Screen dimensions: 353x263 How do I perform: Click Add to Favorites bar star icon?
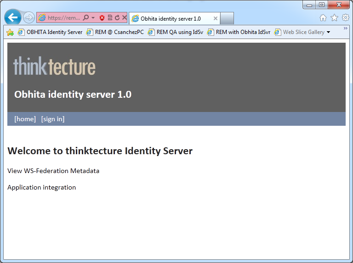pos(10,33)
